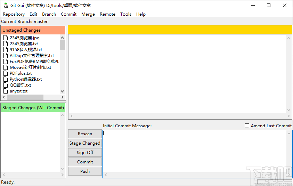Screen dimensions: 293x186
Task: Click the left arrow of Unstaged Changes horizontal scrollbar
Action: click(x=4, y=97)
